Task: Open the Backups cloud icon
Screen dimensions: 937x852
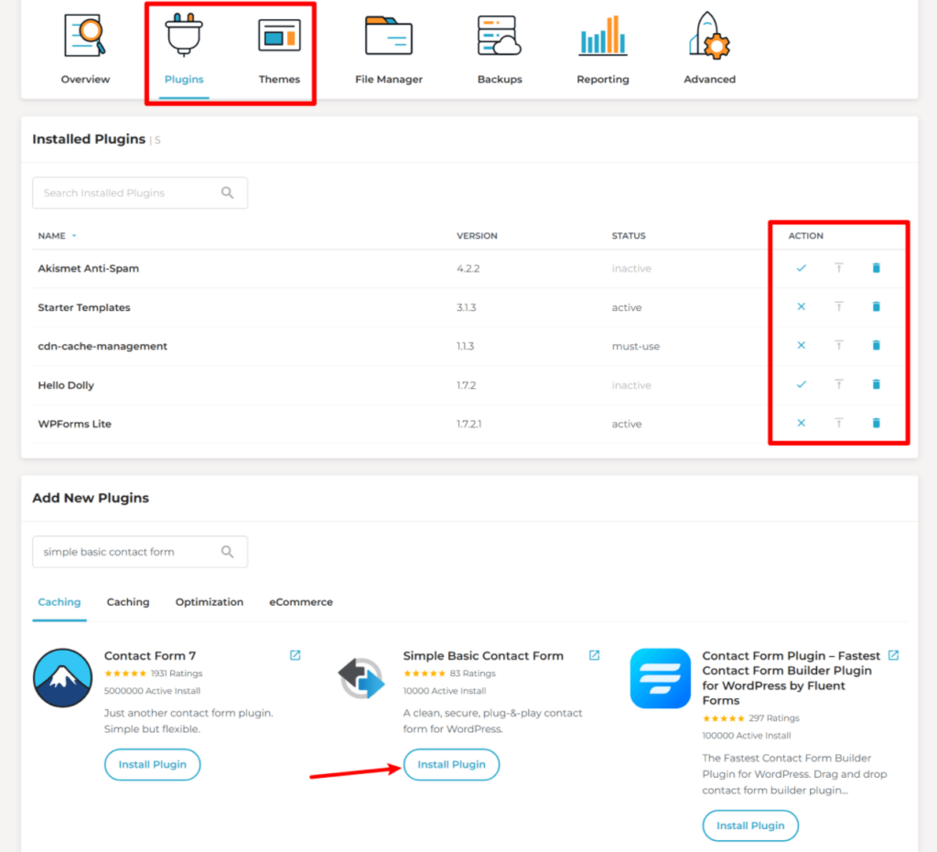Action: click(500, 37)
